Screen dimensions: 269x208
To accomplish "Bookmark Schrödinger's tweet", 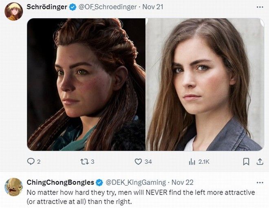I will coord(246,161).
